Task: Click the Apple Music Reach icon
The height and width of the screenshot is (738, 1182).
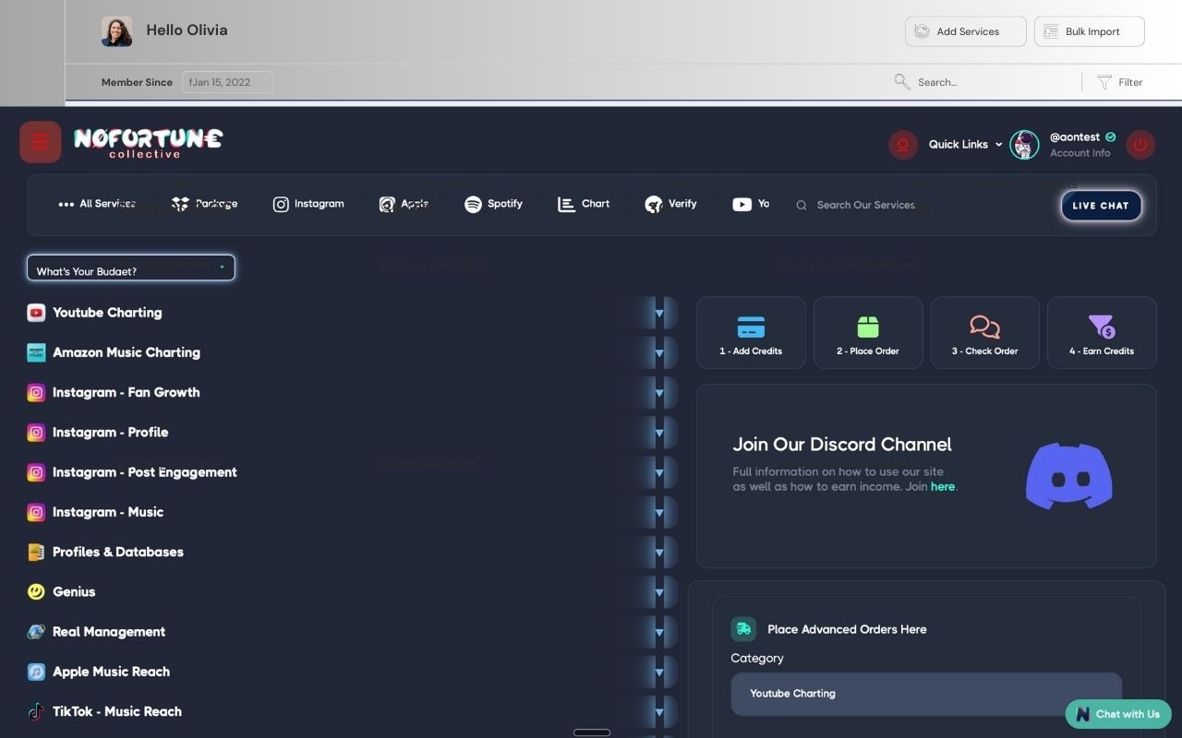Action: 36,672
